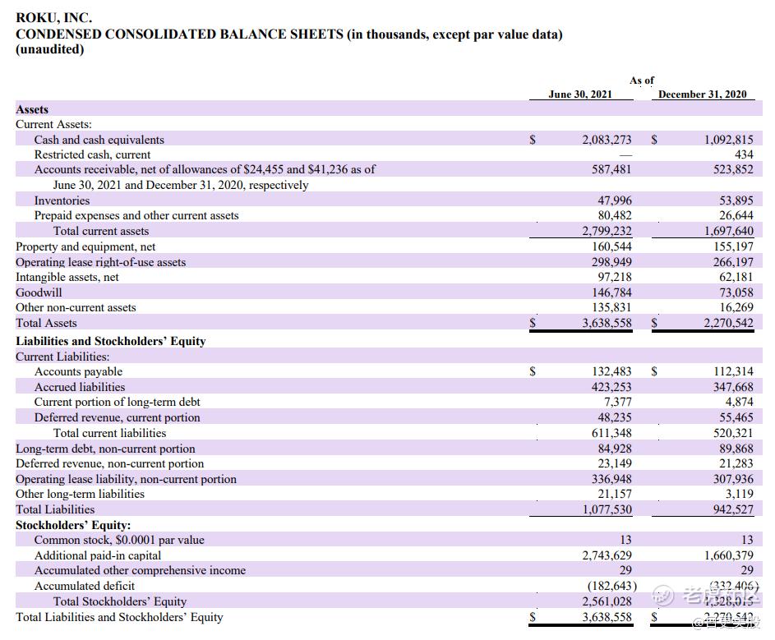Screen dimensions: 775x640
Task: Click intangible assets value 97,218
Action: click(x=615, y=277)
